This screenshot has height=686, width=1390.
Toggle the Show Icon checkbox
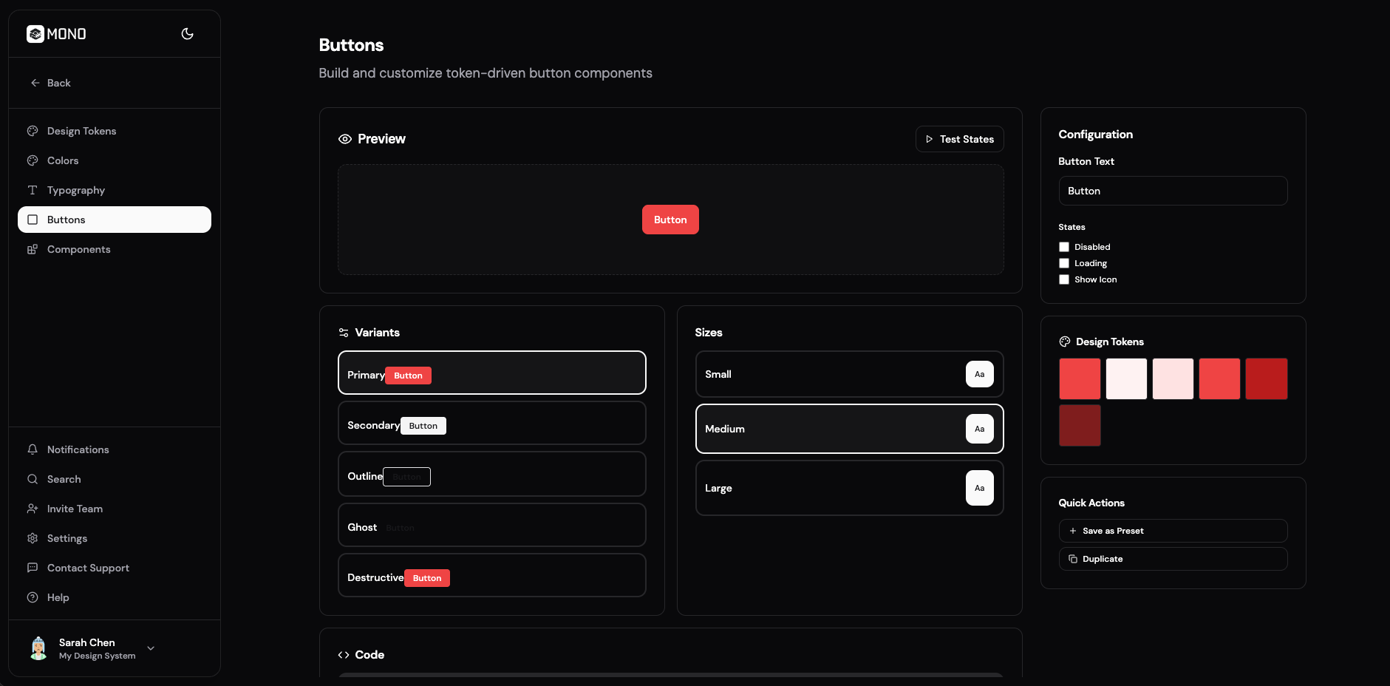pyautogui.click(x=1064, y=279)
